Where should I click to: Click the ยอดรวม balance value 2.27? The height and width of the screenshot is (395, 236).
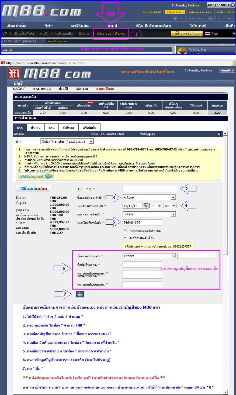point(217,113)
